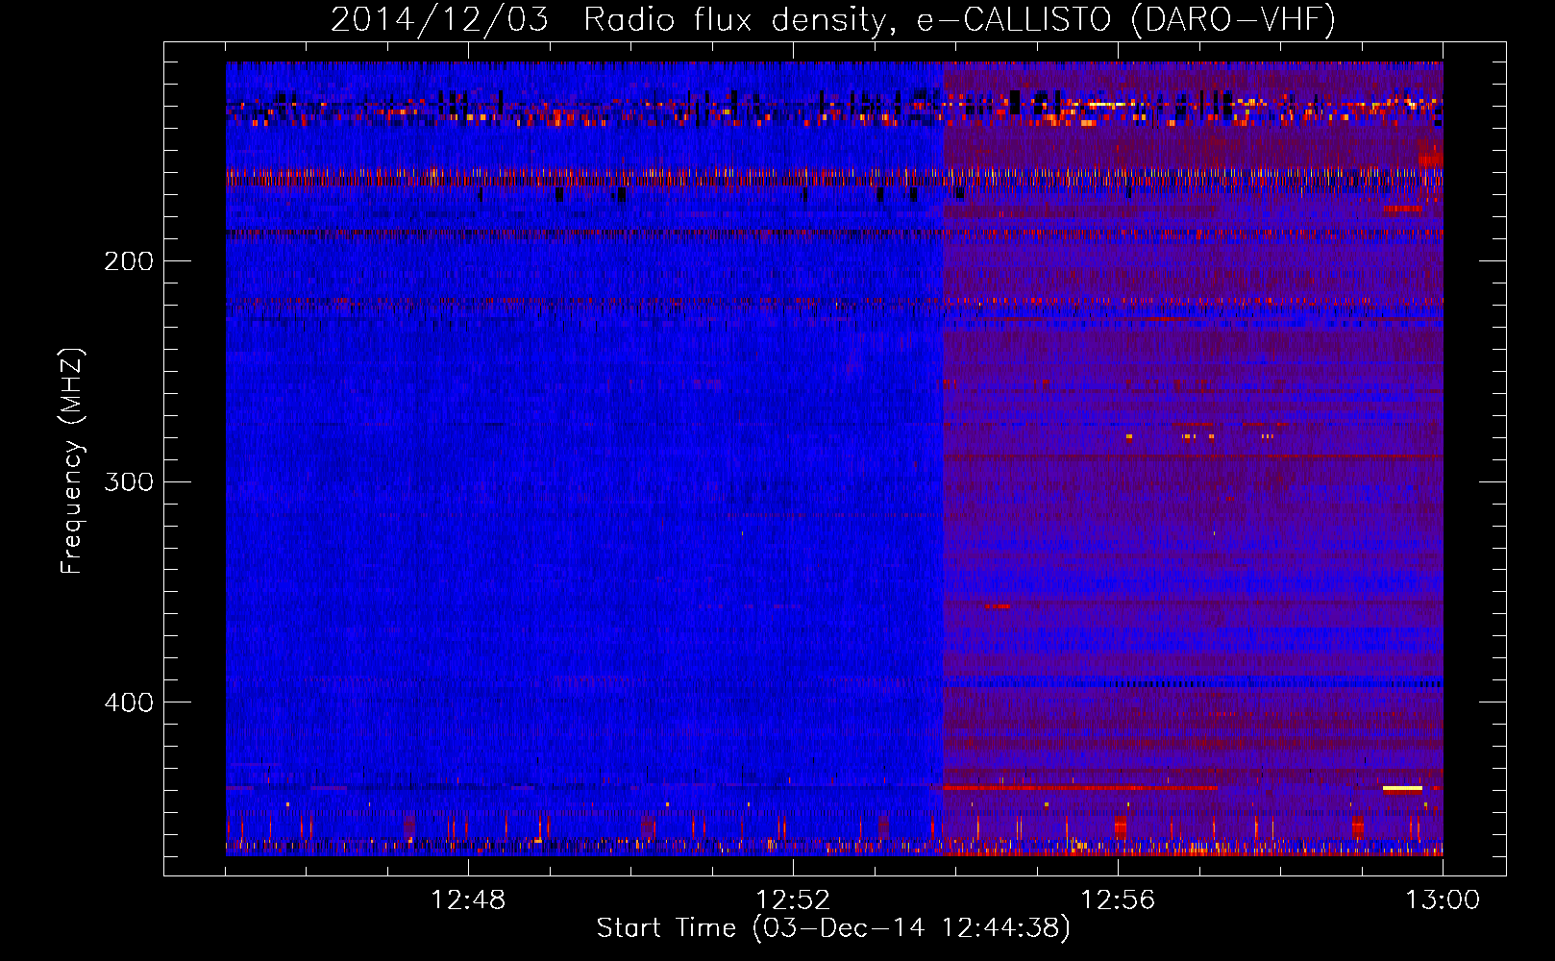1555x961 pixels.
Task: Click the 'Start Time (03-Dec-14 12:44:38)' axis label
Action: tap(833, 928)
